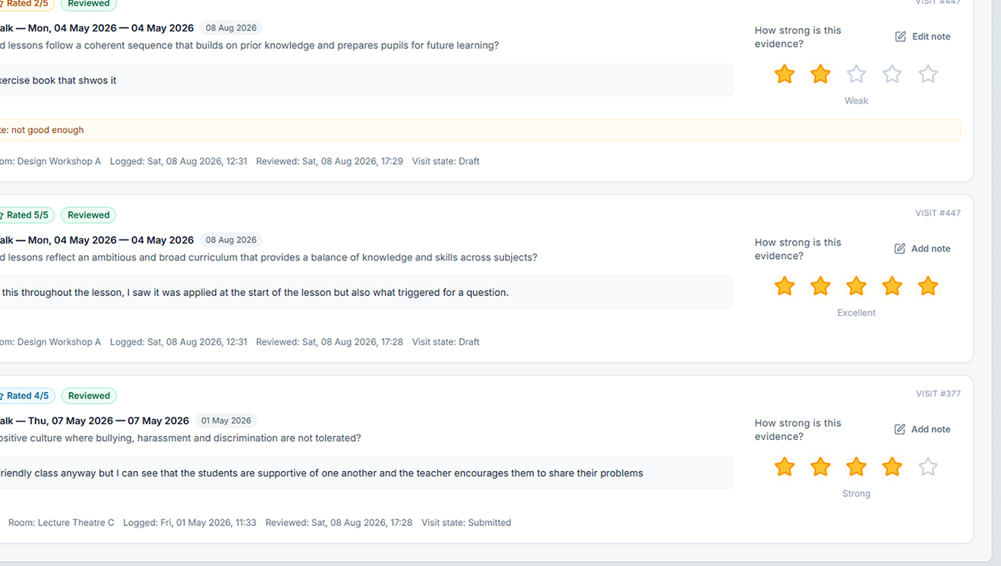Click the 'not good enough' note banner
The width and height of the screenshot is (1001, 566).
480,130
